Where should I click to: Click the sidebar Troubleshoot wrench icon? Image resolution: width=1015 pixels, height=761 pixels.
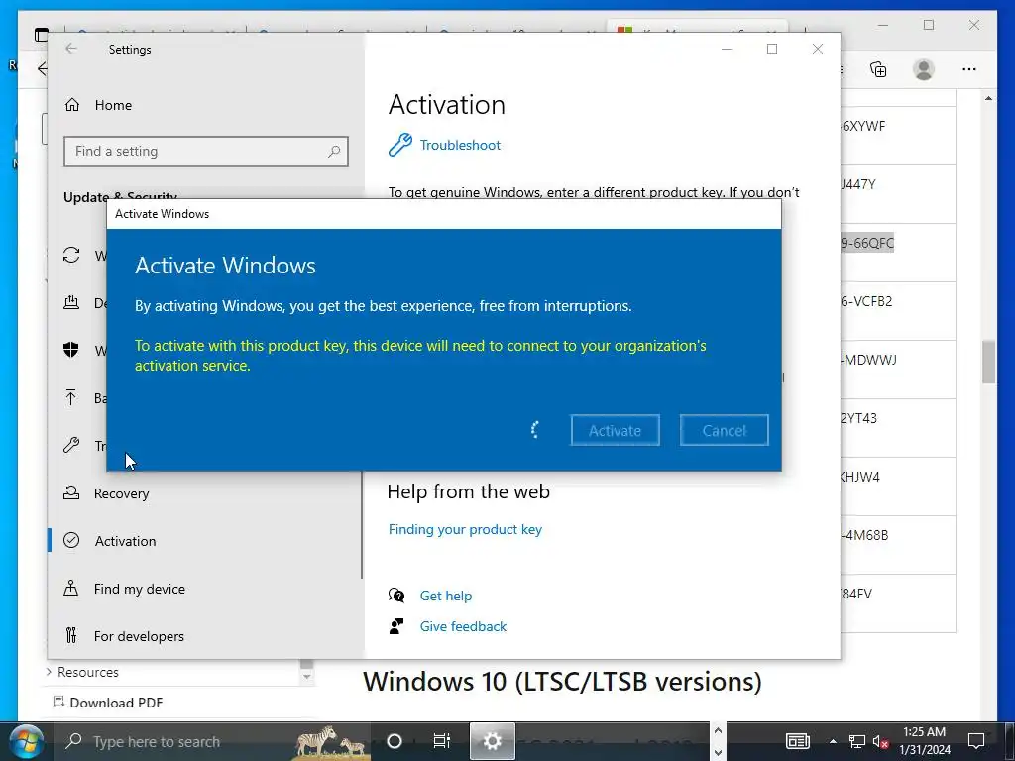tap(71, 445)
